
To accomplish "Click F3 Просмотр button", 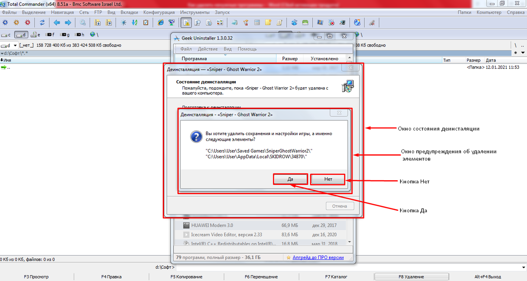I will coord(36,277).
